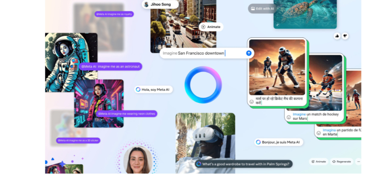Click the emoji icon on the hockey card

(289, 117)
